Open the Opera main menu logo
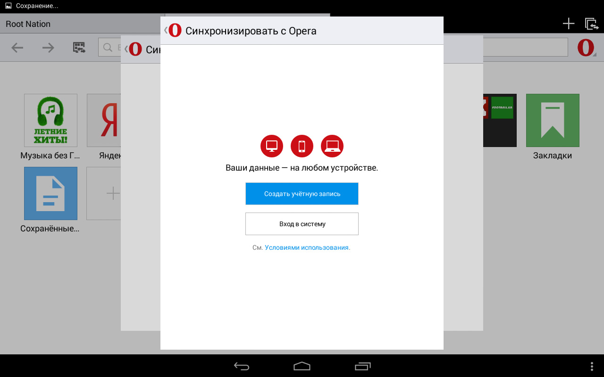This screenshot has width=604, height=377. point(587,48)
